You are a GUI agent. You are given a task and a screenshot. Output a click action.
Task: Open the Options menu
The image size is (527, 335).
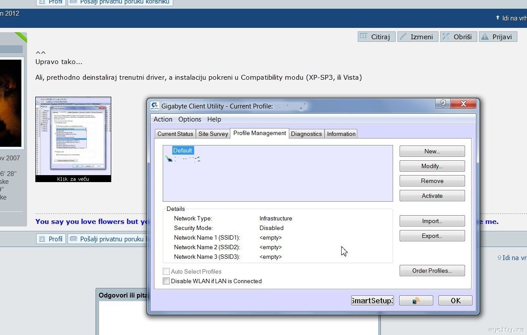(190, 119)
